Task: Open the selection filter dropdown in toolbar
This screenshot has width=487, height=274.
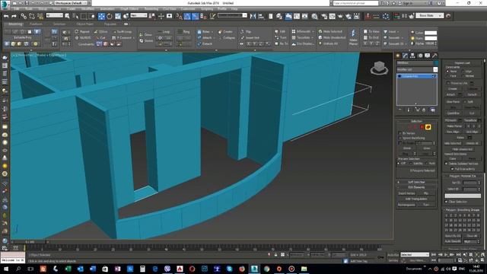Action: point(54,15)
